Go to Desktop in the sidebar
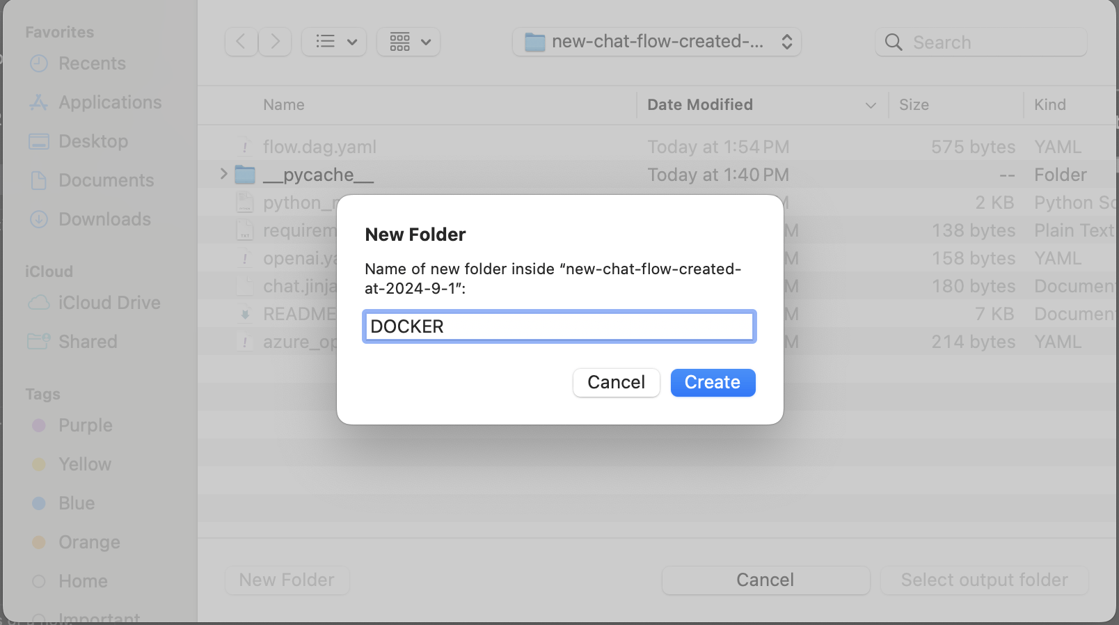The width and height of the screenshot is (1119, 625). click(93, 141)
